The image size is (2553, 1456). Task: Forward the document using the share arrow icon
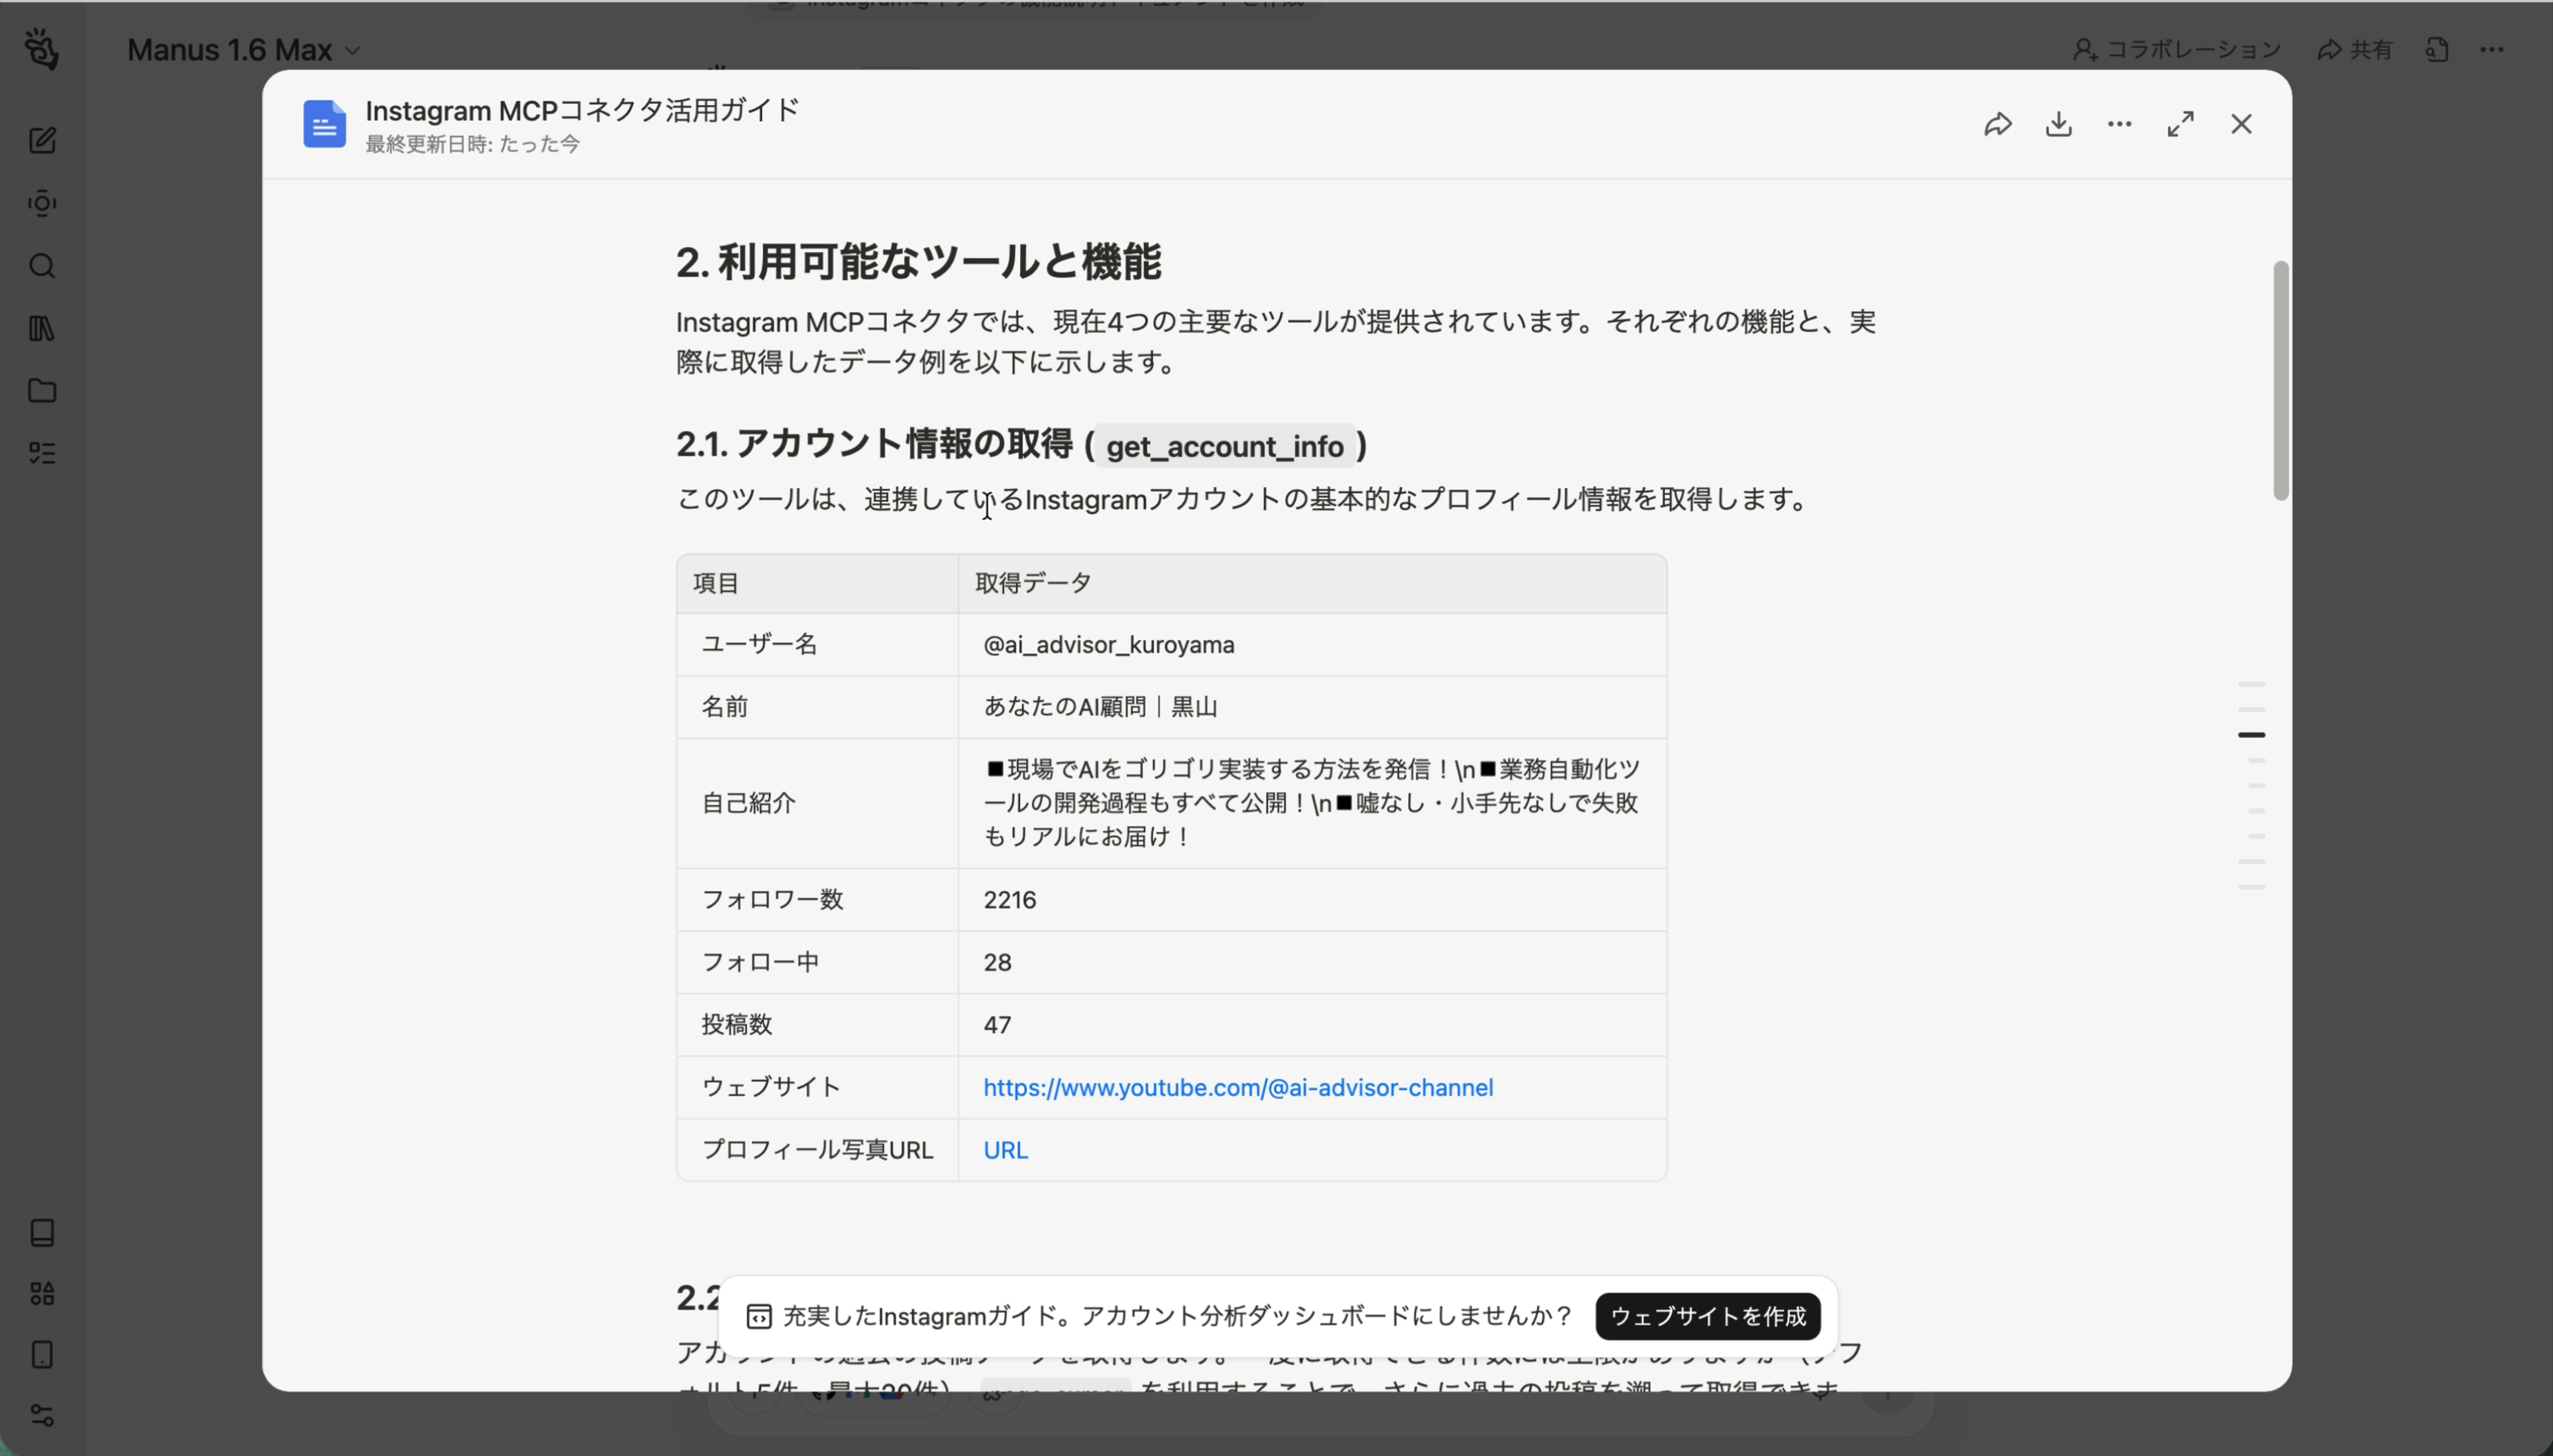coord(1998,123)
